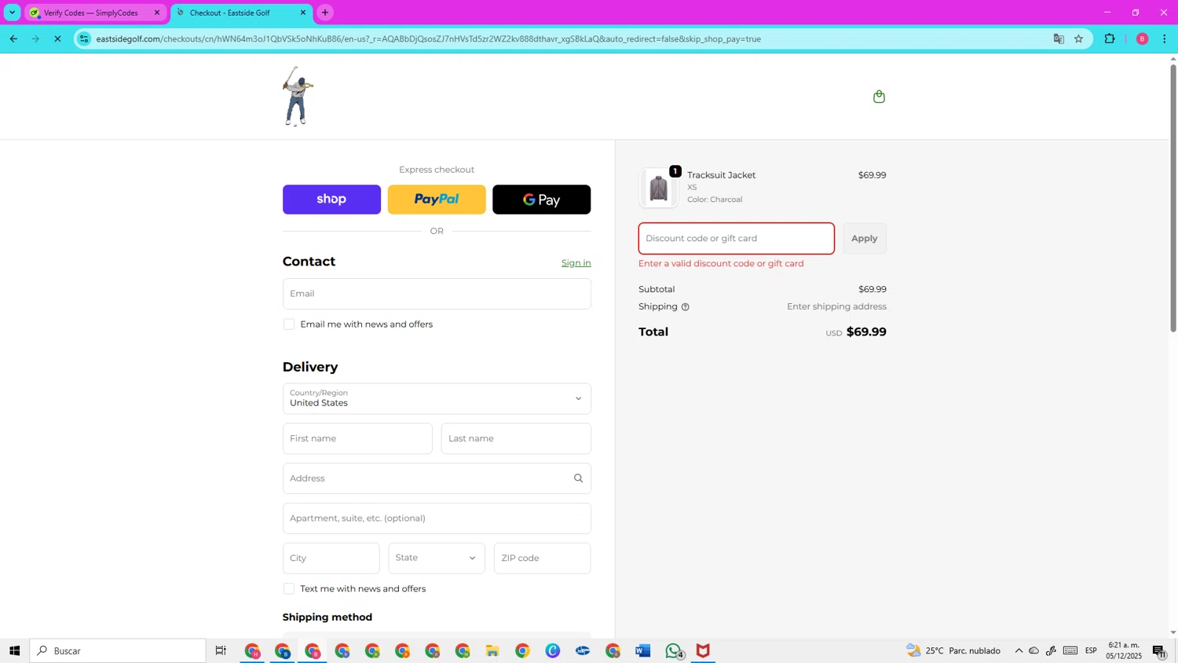This screenshot has width=1178, height=663.
Task: Open the Extensions puzzle icon
Action: pos(1110,38)
